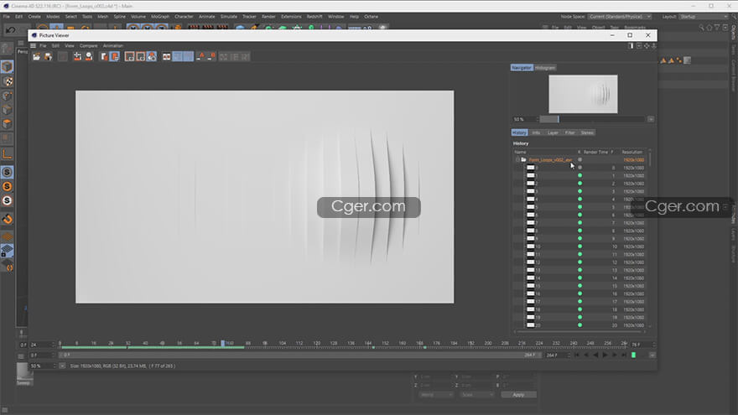Set image as B icon

[211, 56]
